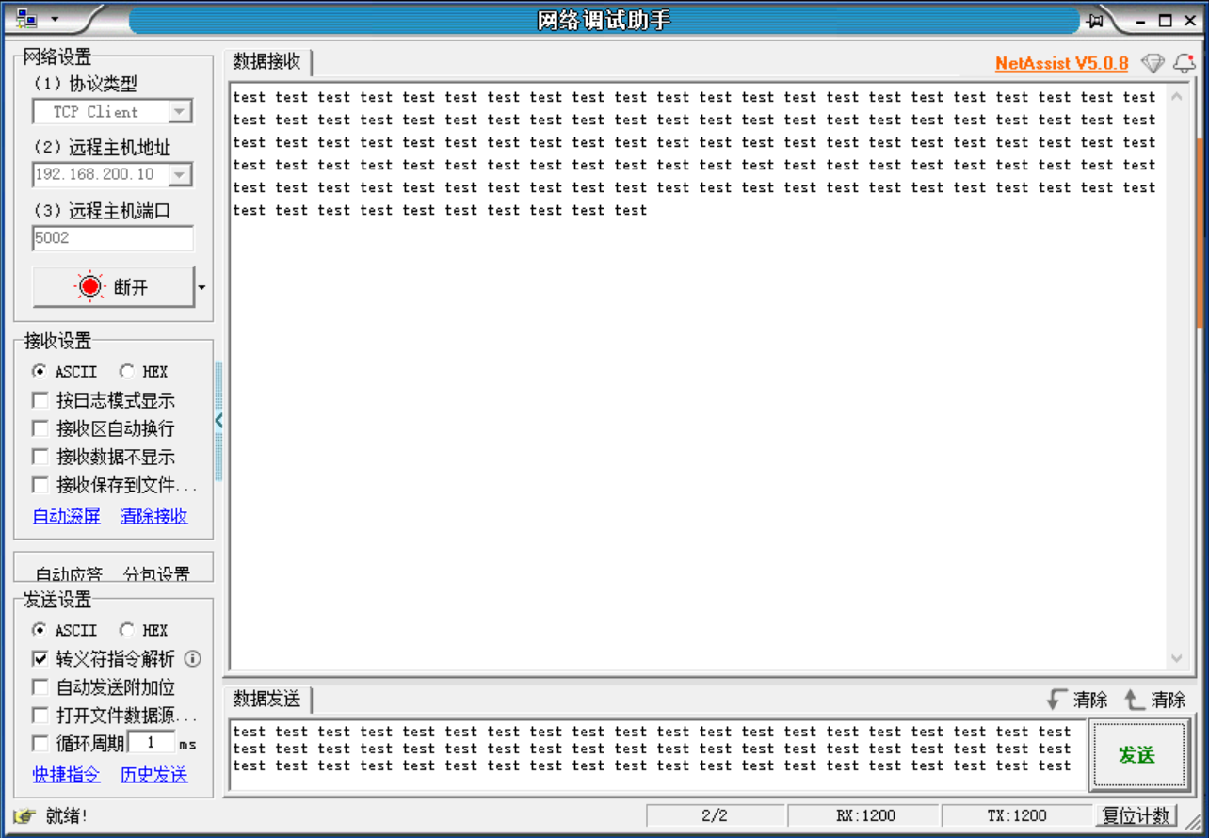Click info icon beside 转义符指令解析
The height and width of the screenshot is (838, 1209).
[192, 658]
